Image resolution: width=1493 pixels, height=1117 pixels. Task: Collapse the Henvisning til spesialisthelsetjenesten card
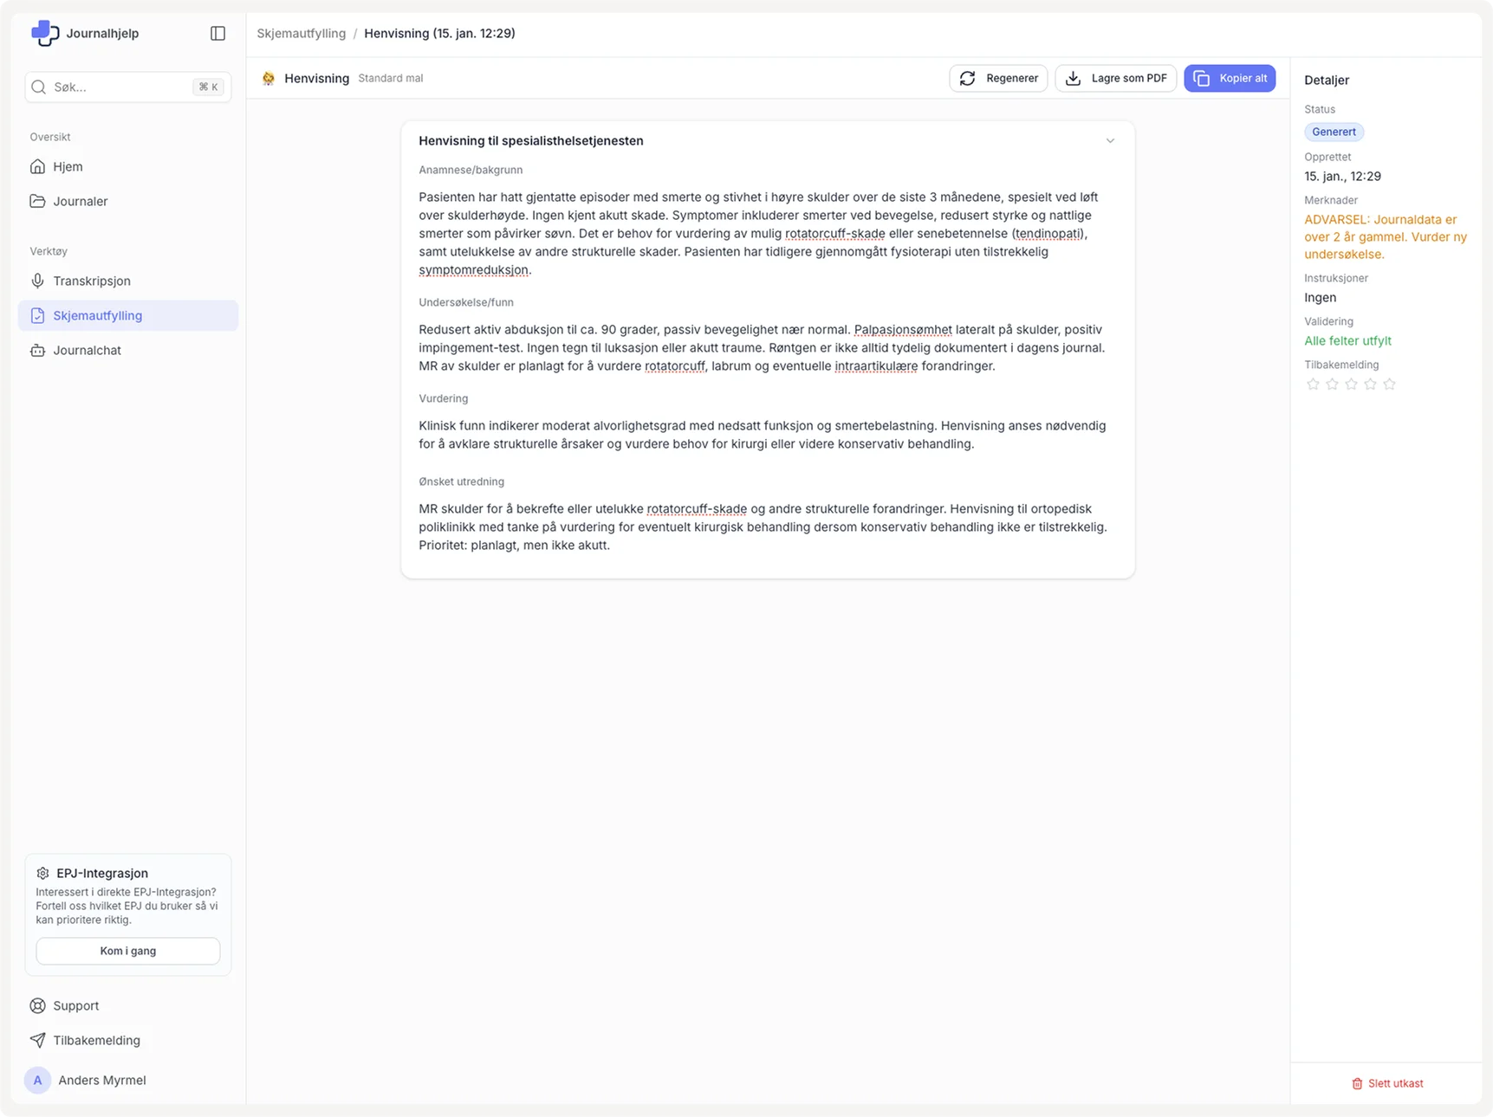coord(1110,140)
